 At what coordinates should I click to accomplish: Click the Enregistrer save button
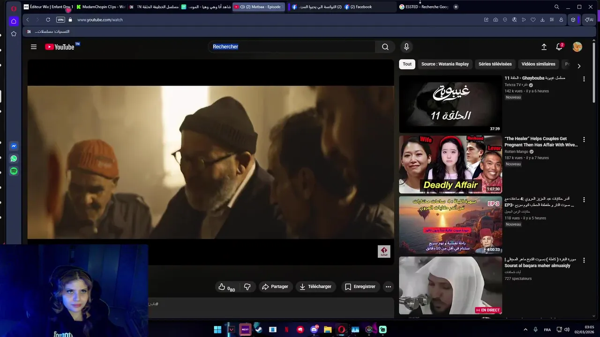coord(360,286)
